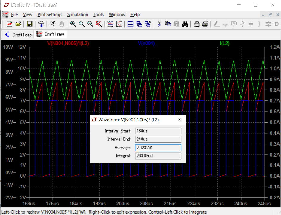Click the Close All Windows toolbar icon
281x215 pixels.
[148, 24]
